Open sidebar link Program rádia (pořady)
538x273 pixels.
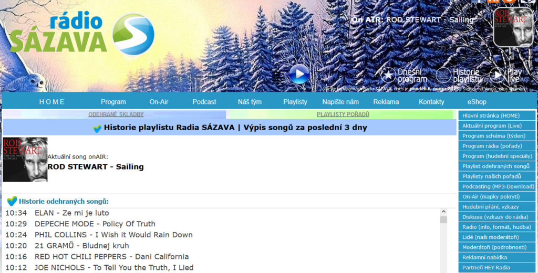[x=497, y=146]
